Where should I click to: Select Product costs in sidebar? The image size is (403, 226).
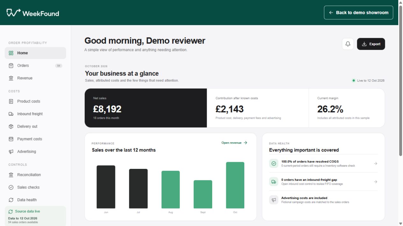coord(35,101)
